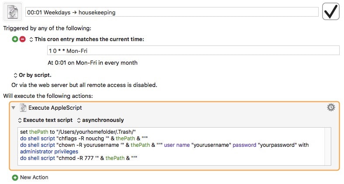Collapse the Execute AppleScript action
Screen dimensions: 344x184
14,108
